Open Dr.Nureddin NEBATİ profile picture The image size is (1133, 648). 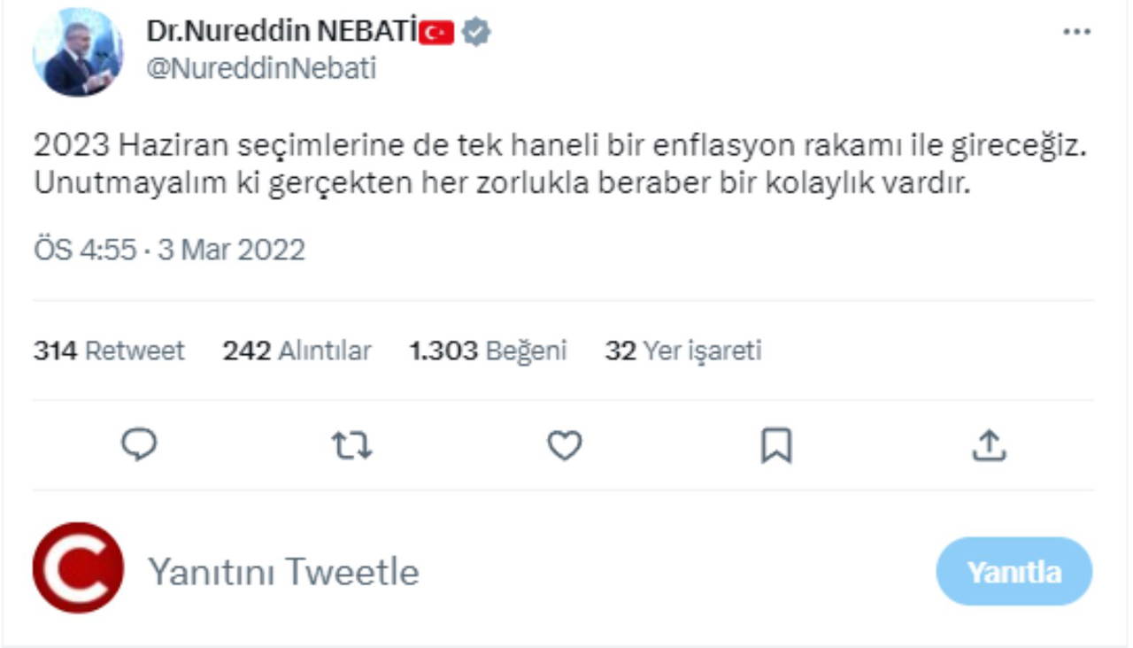(x=77, y=53)
